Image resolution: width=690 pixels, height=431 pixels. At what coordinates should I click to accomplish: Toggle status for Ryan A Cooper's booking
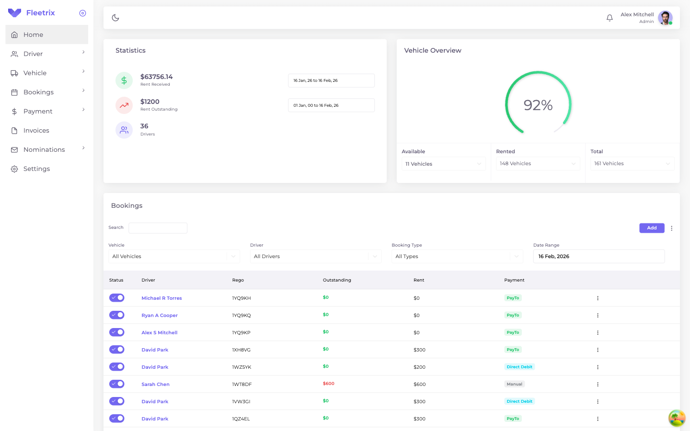(x=116, y=315)
